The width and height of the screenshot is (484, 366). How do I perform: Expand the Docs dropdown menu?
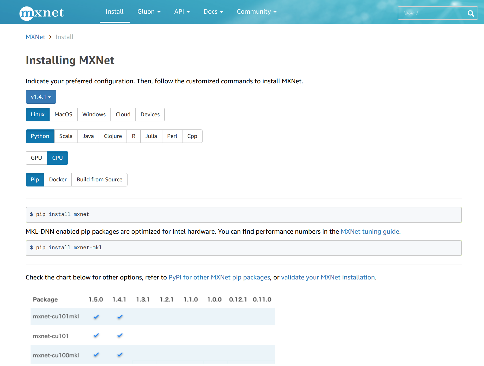(213, 12)
